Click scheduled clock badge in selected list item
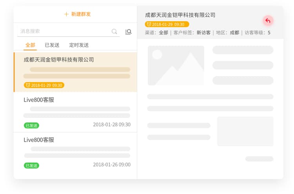Image resolution: width=294 pixels, height=194 pixels. tap(44, 85)
